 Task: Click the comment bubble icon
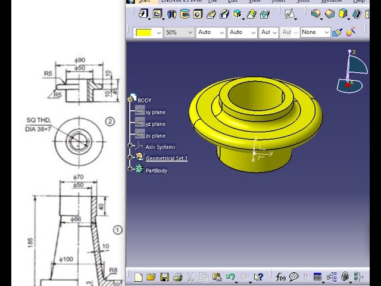click(293, 276)
